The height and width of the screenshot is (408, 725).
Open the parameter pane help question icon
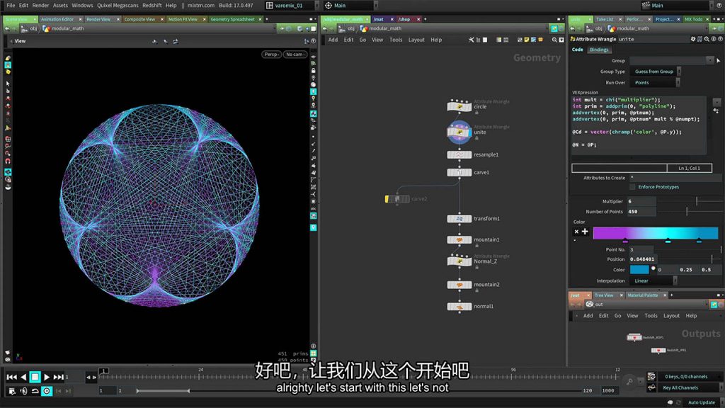(x=720, y=40)
